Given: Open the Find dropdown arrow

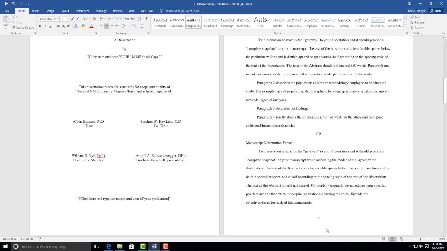Looking at the screenshot, I should pos(423,17).
